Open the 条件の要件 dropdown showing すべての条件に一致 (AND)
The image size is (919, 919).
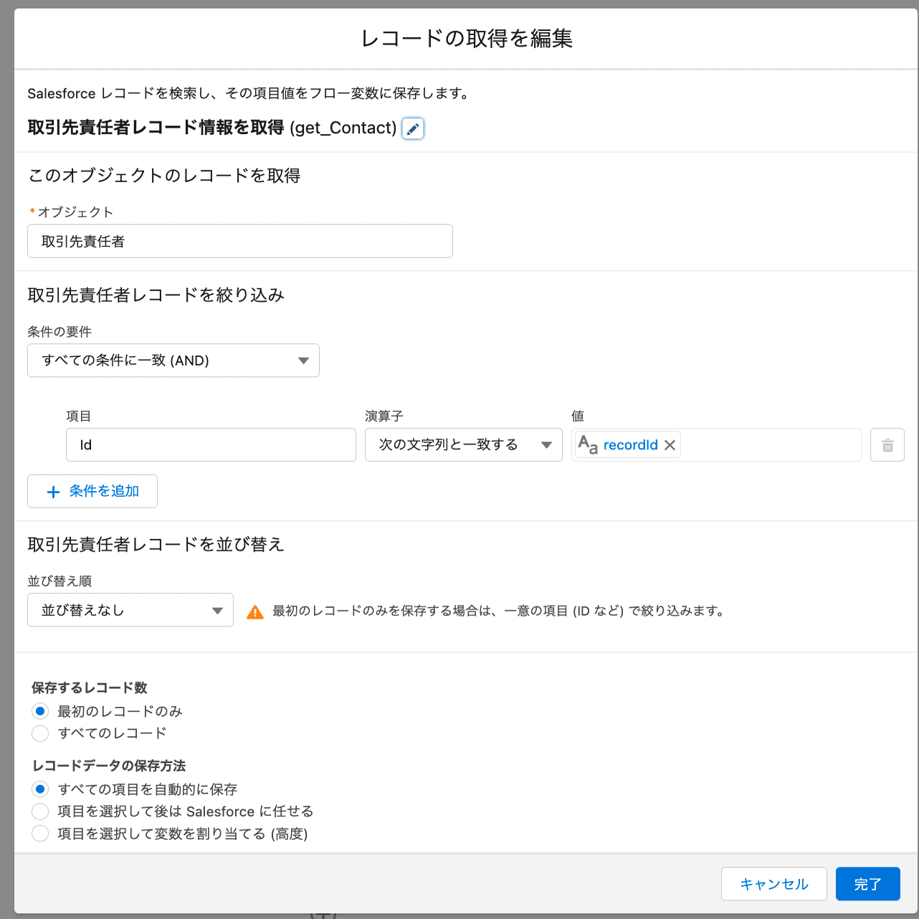[x=173, y=361]
